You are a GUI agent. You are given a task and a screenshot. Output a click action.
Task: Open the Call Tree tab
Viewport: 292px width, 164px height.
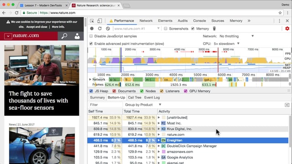135,97
